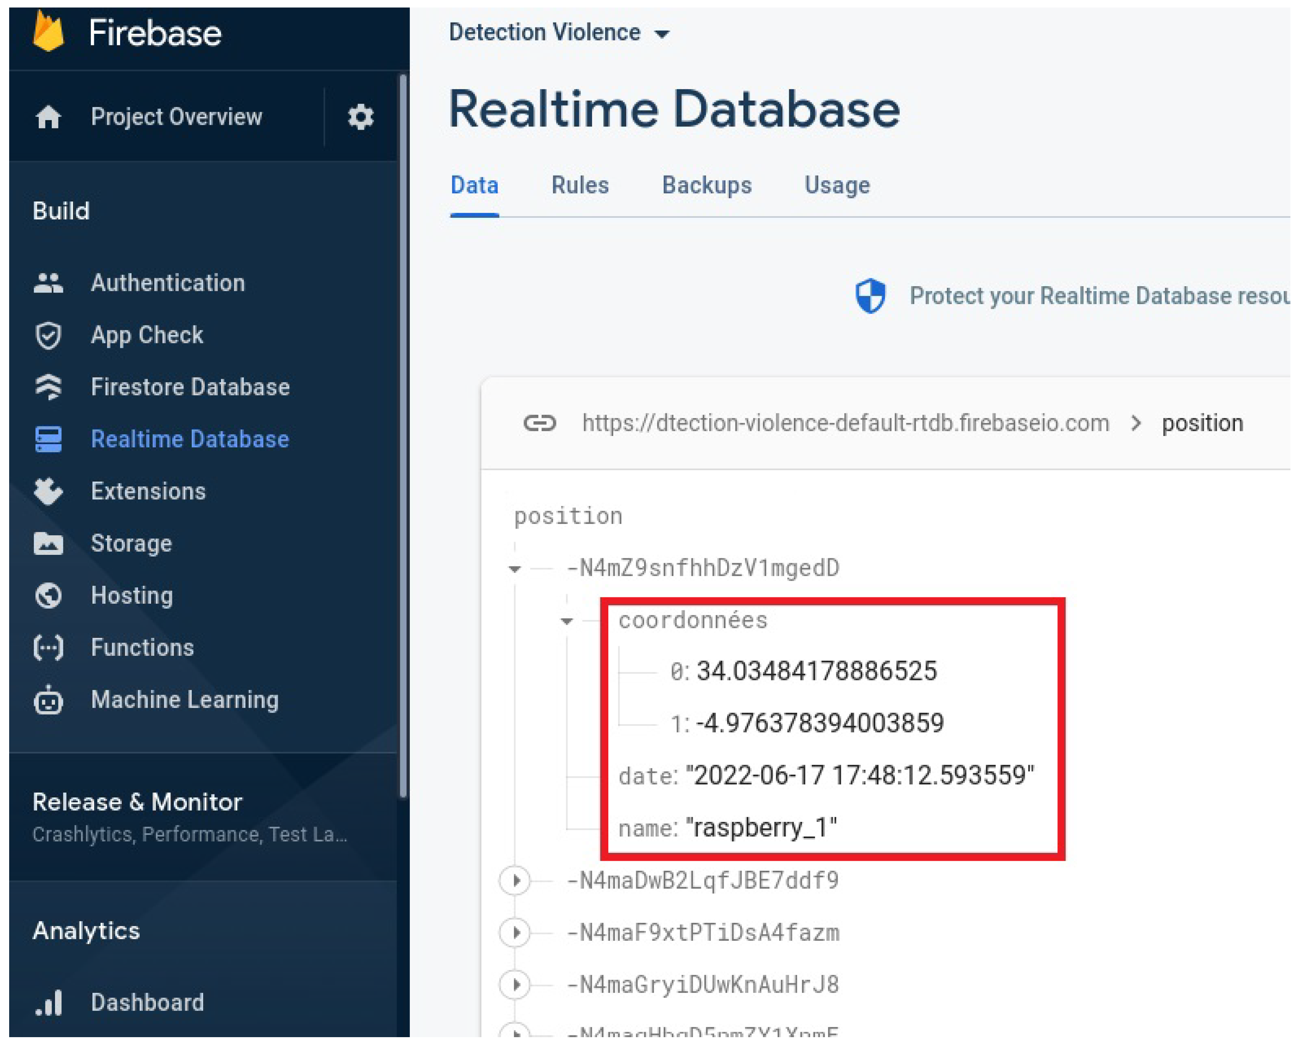Open App Check in the sidebar

[147, 335]
